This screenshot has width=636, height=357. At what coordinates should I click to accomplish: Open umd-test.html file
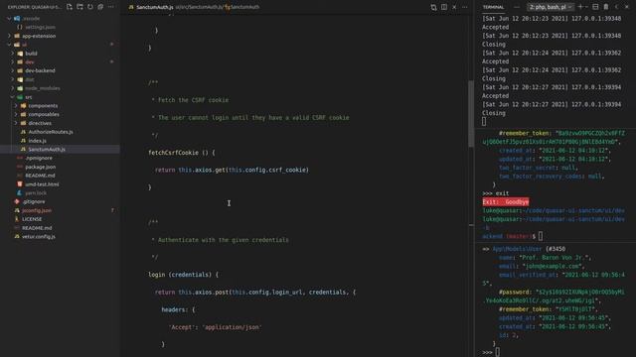[x=42, y=184]
